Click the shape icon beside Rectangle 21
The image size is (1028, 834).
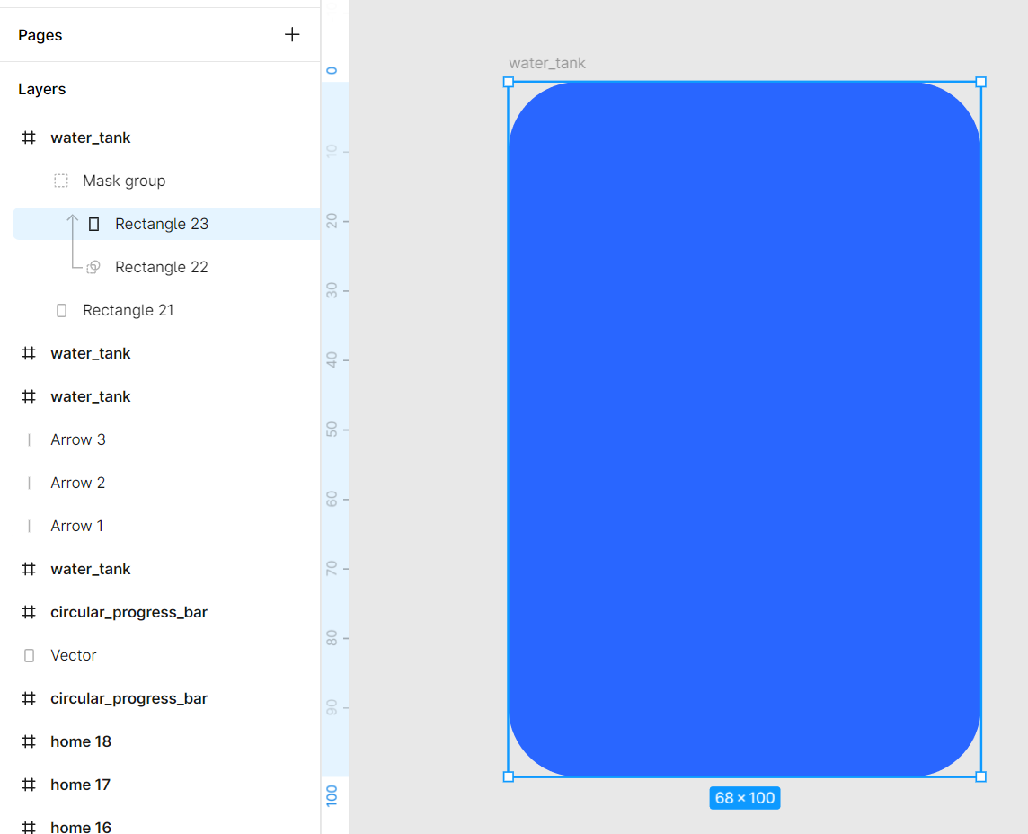tap(61, 310)
